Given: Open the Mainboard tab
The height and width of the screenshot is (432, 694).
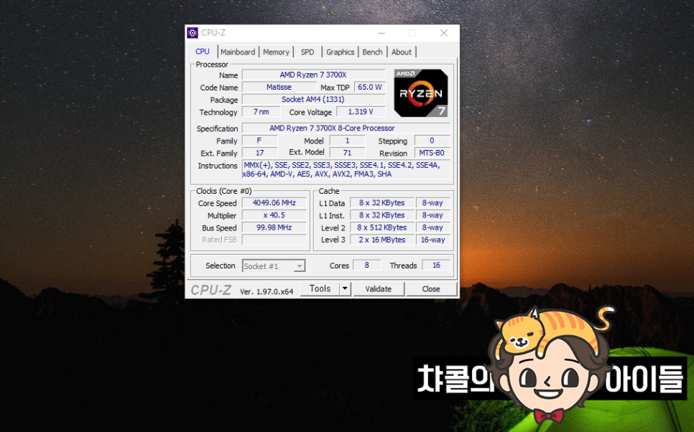Looking at the screenshot, I should click(x=238, y=52).
